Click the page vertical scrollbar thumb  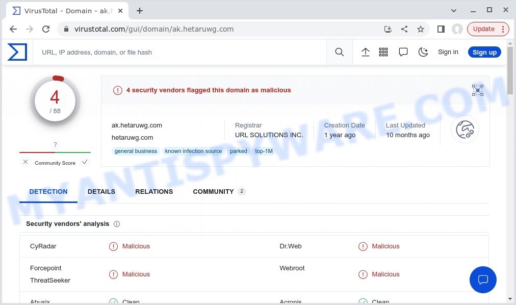510,70
